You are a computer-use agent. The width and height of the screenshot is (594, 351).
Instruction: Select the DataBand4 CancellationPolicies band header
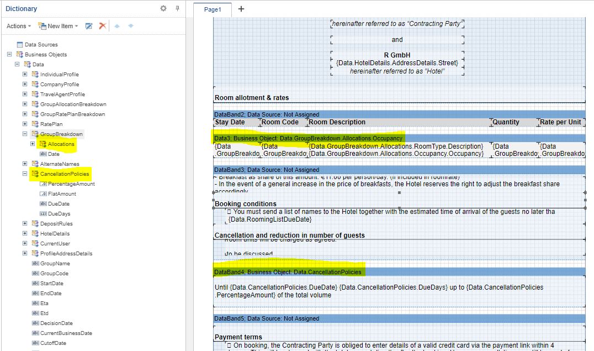coord(288,272)
